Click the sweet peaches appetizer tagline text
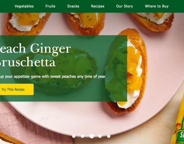 53,76
